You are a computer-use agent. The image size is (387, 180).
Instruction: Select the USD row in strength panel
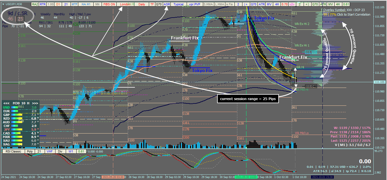click(20, 107)
